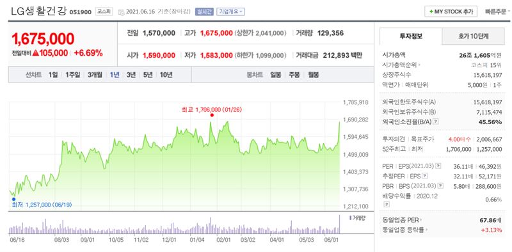Open the 동일업종 PER link

(x=401, y=220)
